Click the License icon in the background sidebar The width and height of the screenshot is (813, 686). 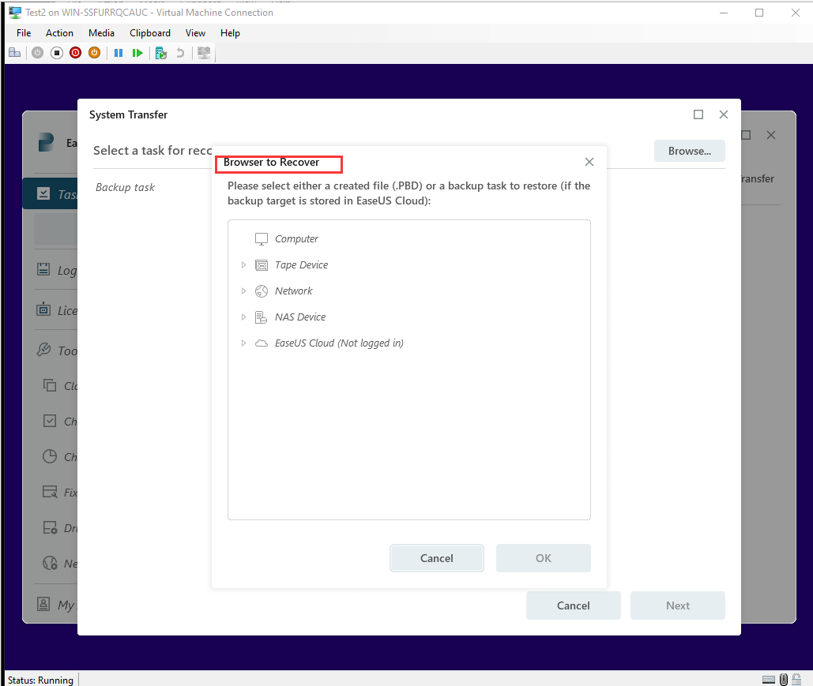click(43, 309)
